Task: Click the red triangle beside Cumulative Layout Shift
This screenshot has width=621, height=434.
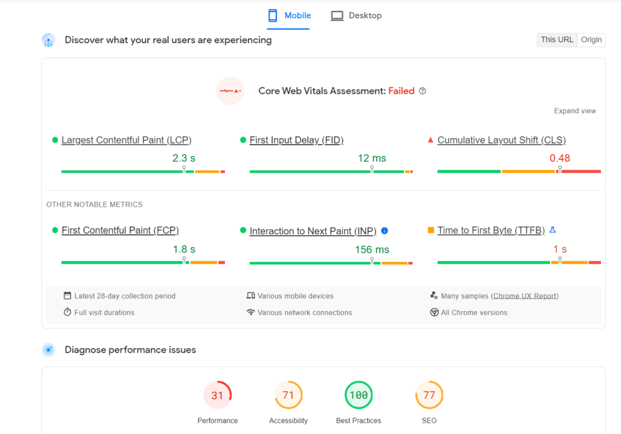Action: click(x=431, y=140)
